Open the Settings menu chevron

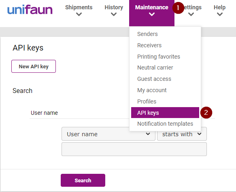click(191, 15)
